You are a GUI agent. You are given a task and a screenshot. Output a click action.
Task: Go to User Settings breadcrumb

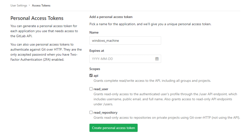click(x=19, y=6)
